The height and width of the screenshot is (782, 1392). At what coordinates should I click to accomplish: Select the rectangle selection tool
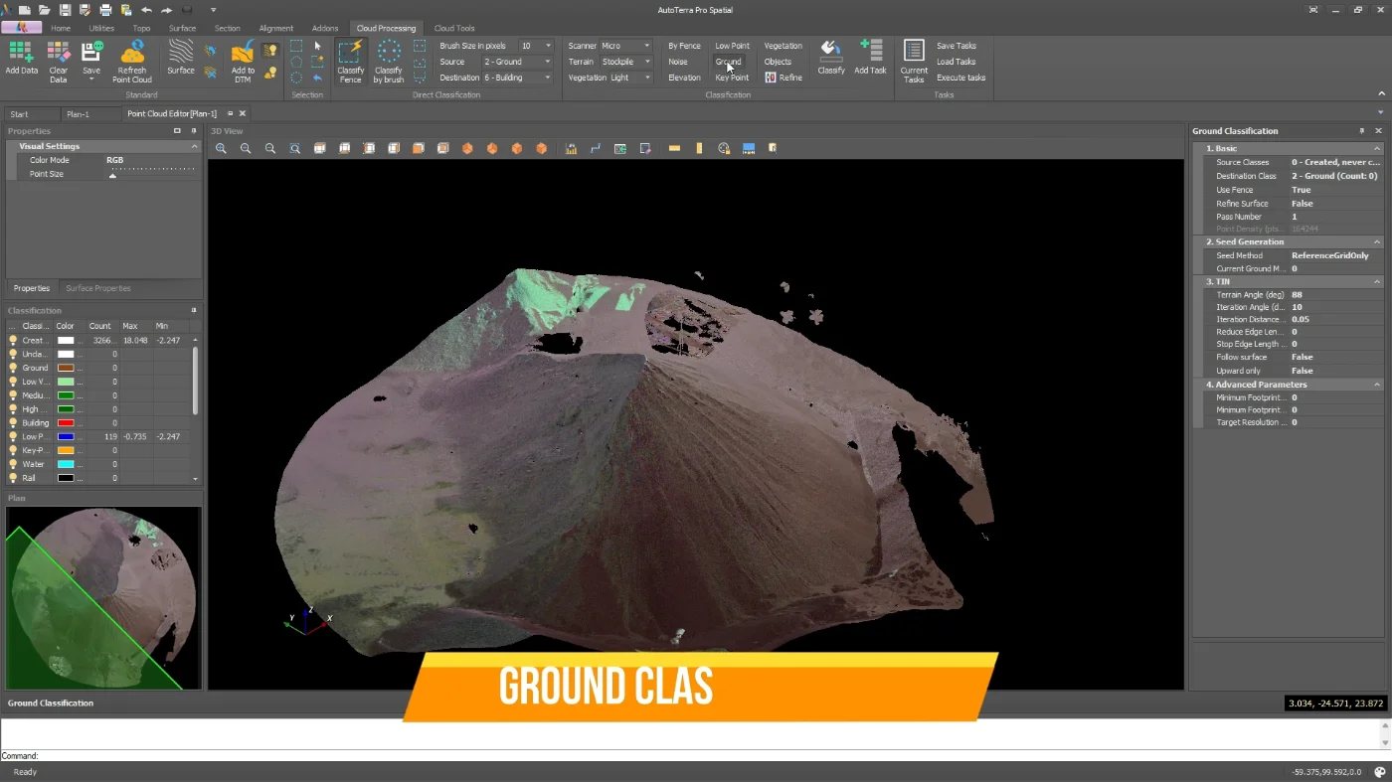click(x=296, y=46)
